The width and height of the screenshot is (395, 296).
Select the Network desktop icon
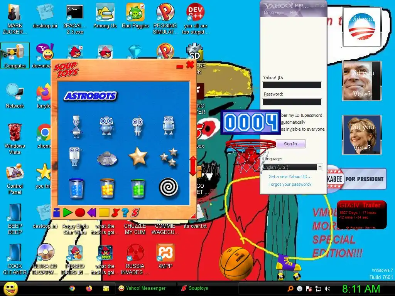[x=15, y=96]
